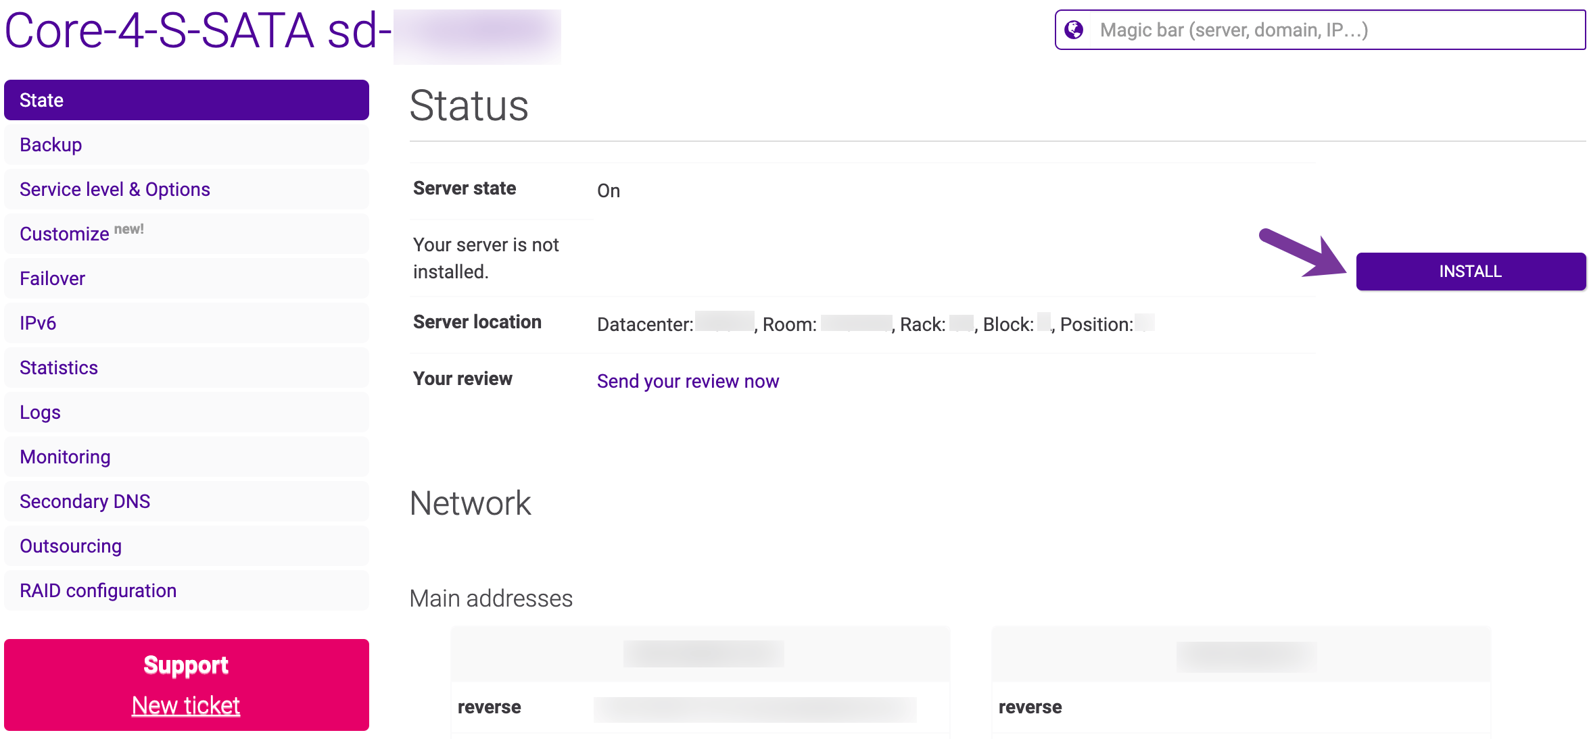Screen dimensions: 1589x739
Task: Click Send your review now link
Action: coord(688,381)
